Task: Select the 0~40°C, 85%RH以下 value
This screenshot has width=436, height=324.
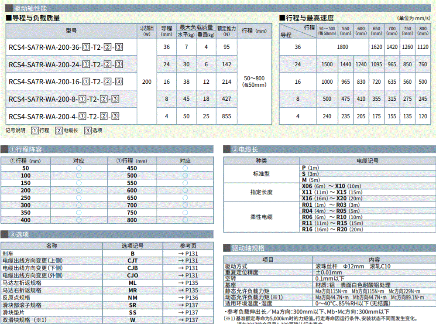Action: tap(353, 304)
